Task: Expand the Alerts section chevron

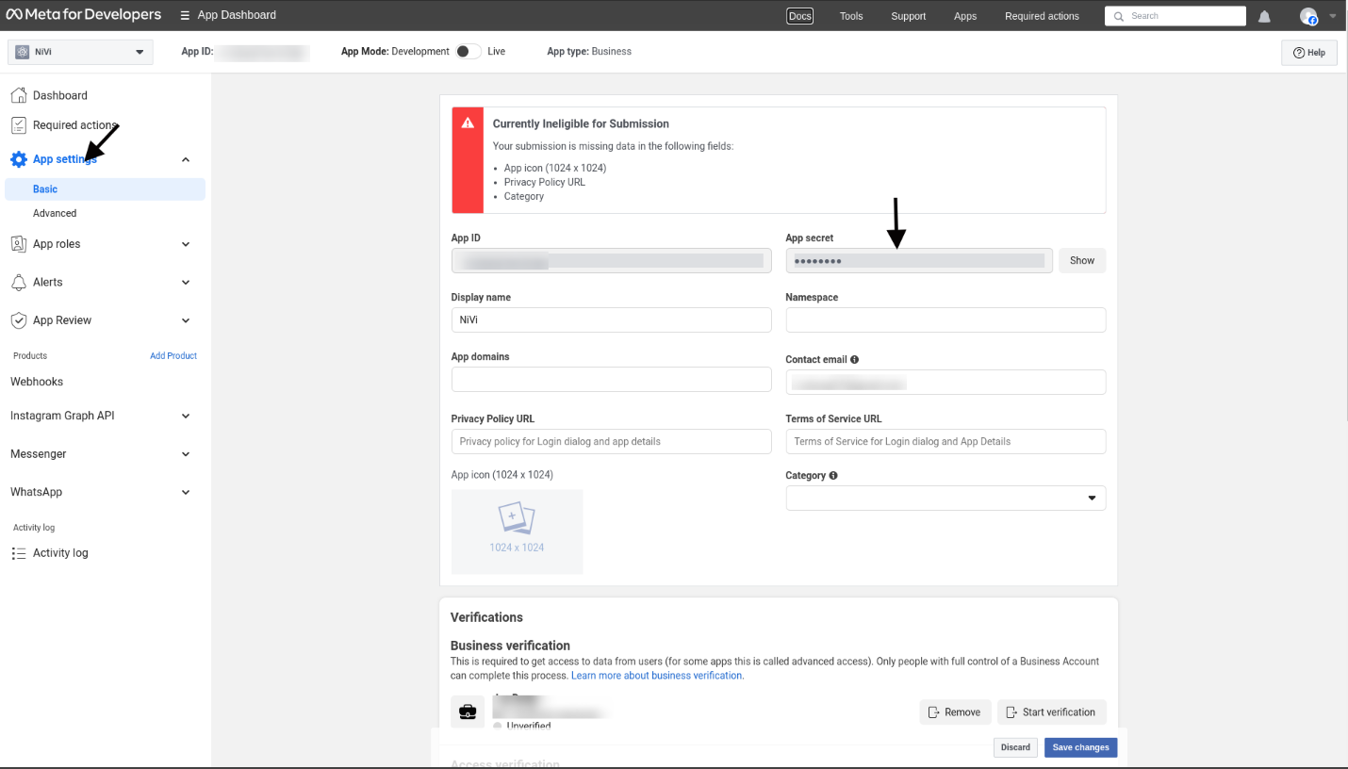Action: (x=186, y=282)
